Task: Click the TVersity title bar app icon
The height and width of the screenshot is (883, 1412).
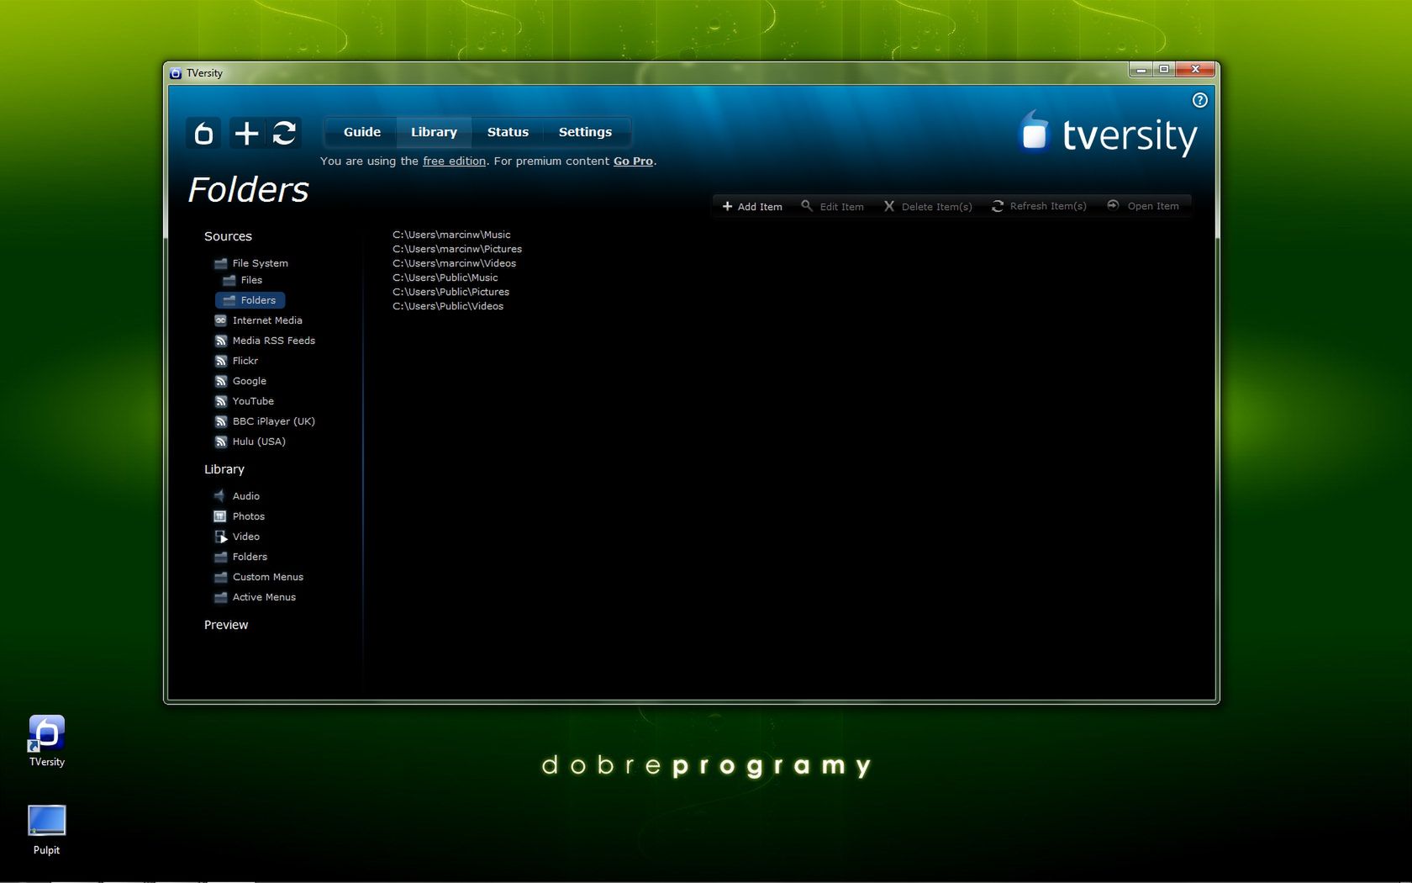Action: pyautogui.click(x=176, y=73)
